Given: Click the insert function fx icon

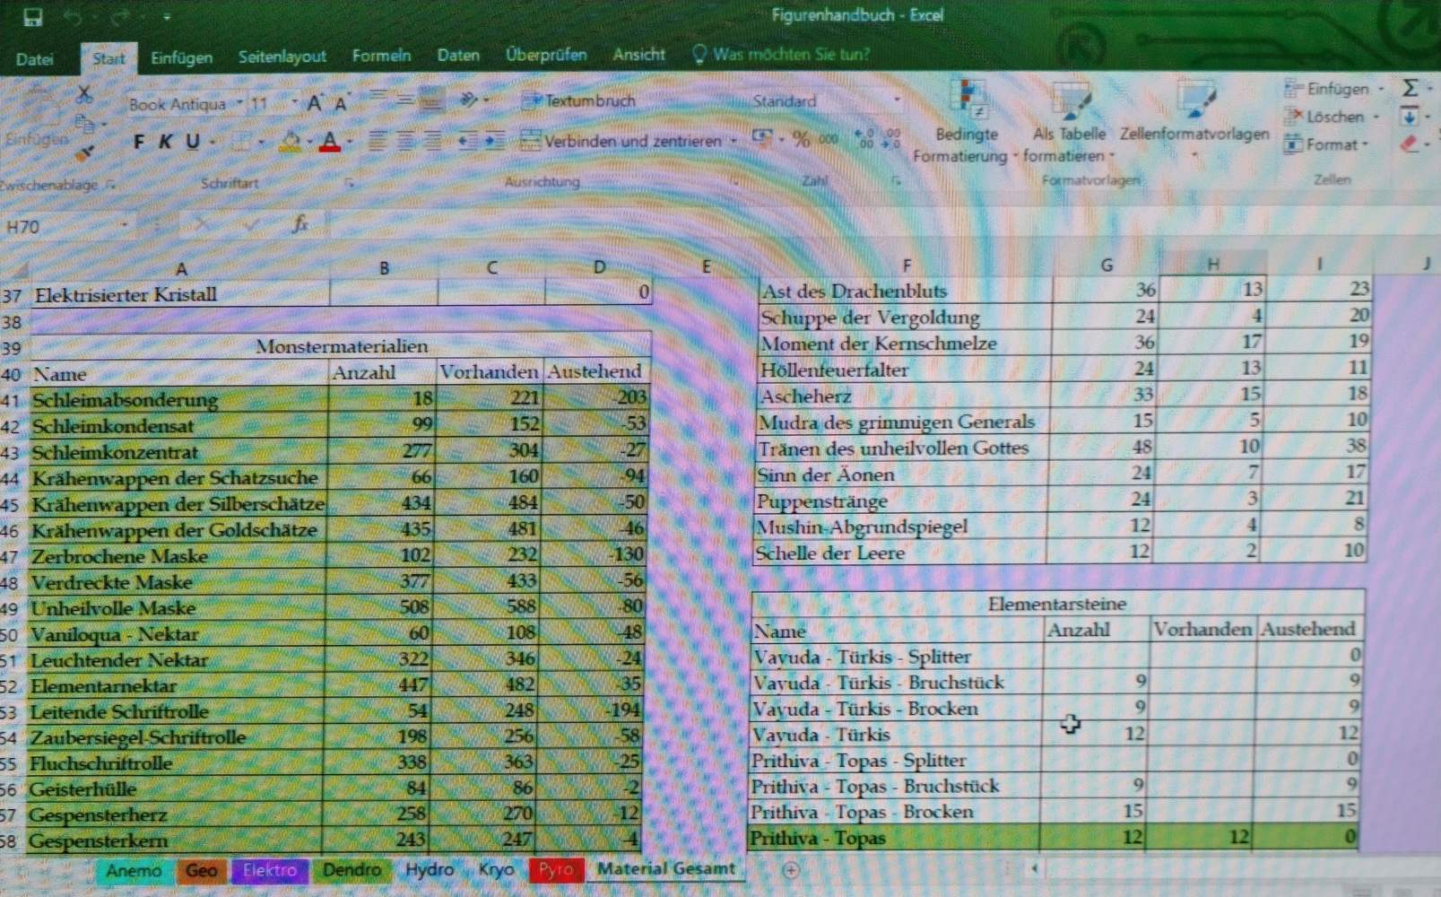Looking at the screenshot, I should [300, 224].
